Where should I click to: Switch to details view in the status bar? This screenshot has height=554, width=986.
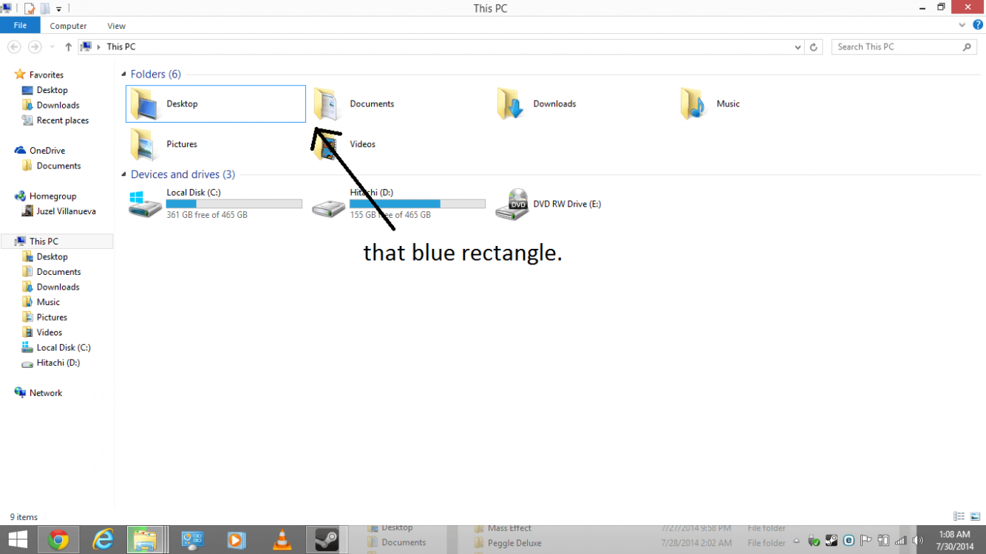point(959,516)
